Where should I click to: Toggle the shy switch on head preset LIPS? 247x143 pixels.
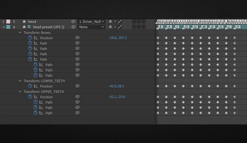pos(110,27)
